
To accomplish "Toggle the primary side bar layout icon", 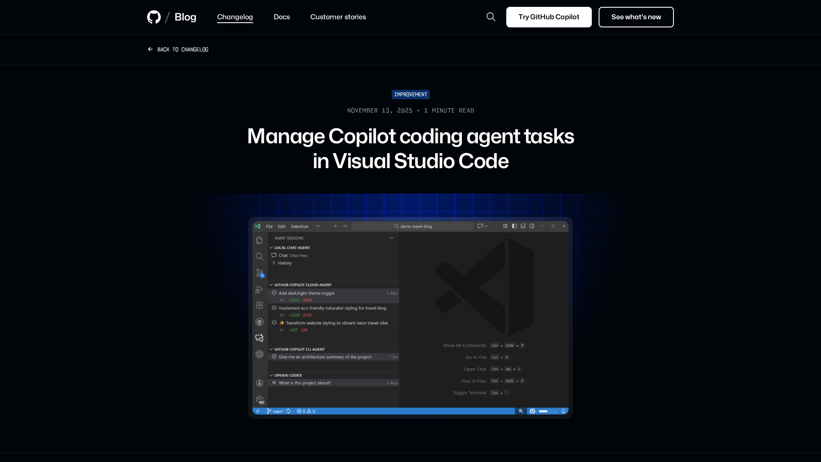I will point(514,226).
